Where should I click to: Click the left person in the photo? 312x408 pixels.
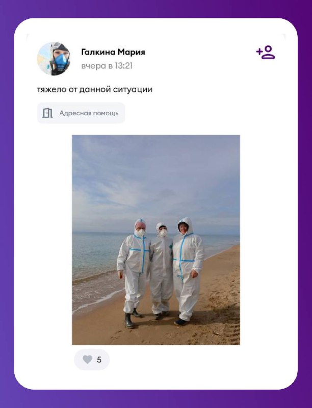pos(134,273)
